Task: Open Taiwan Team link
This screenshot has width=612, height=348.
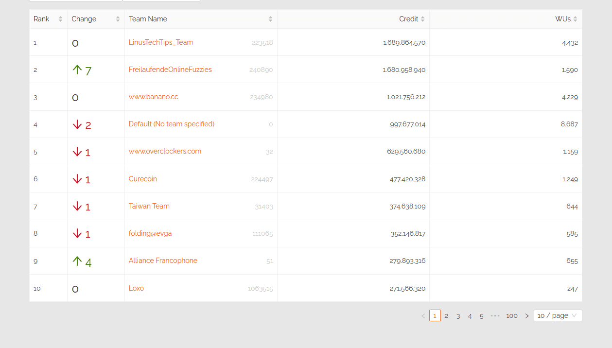Action: point(149,206)
